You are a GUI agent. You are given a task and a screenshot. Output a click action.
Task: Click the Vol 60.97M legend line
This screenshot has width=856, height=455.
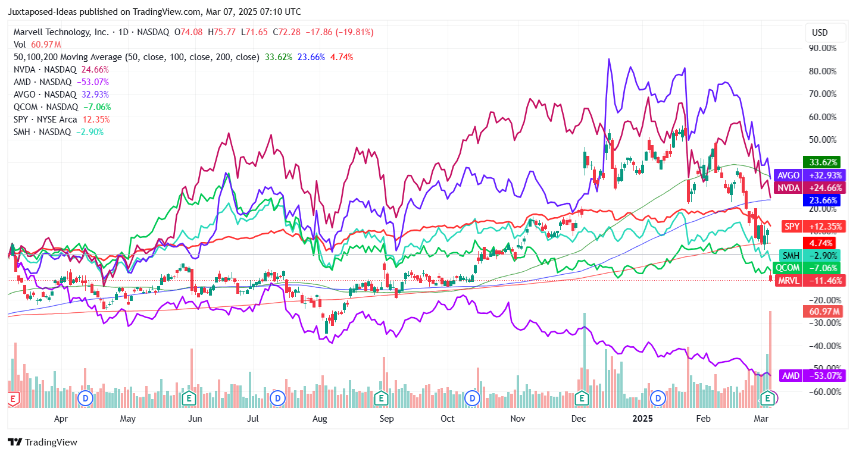pyautogui.click(x=38, y=45)
